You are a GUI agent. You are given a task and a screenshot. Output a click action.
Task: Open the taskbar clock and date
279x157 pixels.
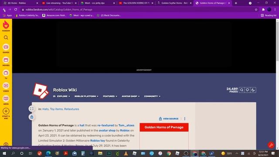[263, 153]
